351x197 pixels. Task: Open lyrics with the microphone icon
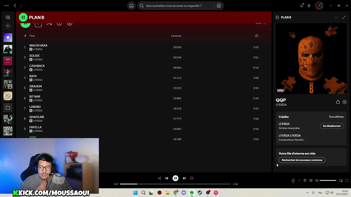pyautogui.click(x=299, y=181)
